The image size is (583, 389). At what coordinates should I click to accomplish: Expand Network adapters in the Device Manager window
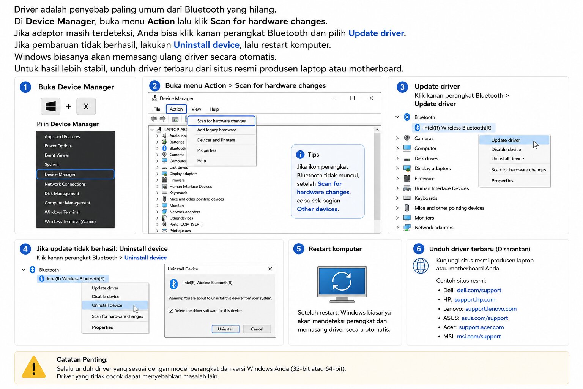pos(158,212)
